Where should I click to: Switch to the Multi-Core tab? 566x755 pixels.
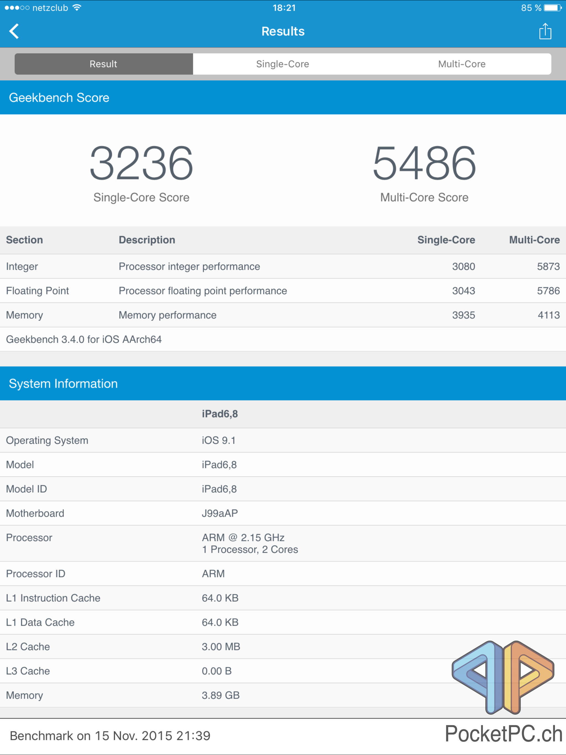tap(462, 64)
